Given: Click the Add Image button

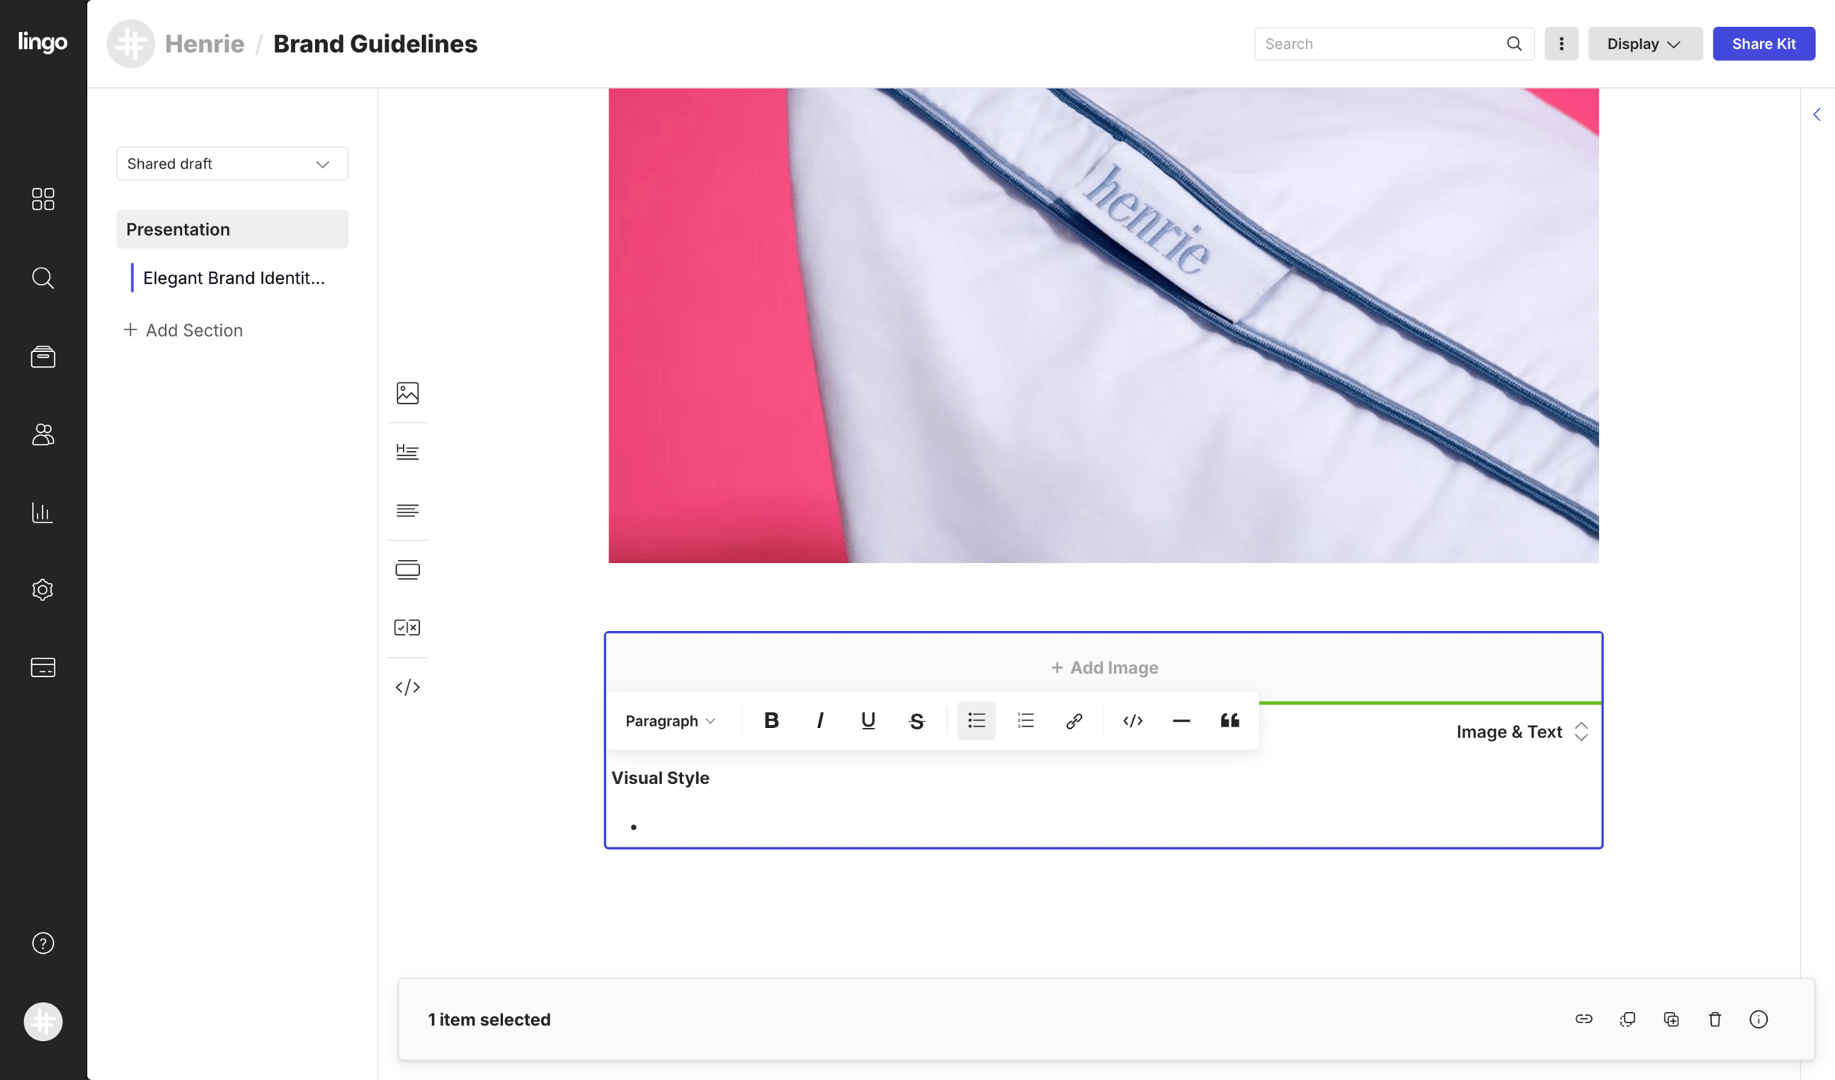Looking at the screenshot, I should tap(1104, 668).
